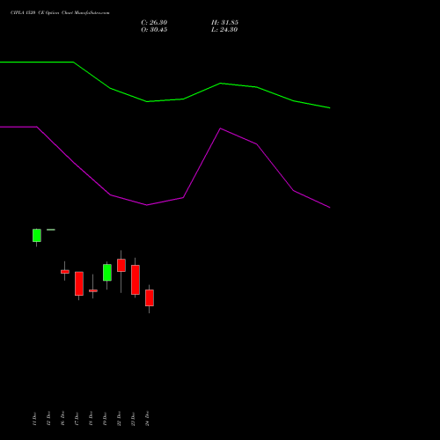
Task: Click the thin red doji candle for 18 Dec
Action: tap(93, 290)
